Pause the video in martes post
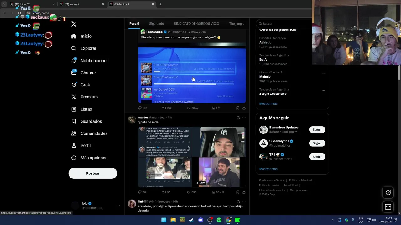 click(197, 183)
